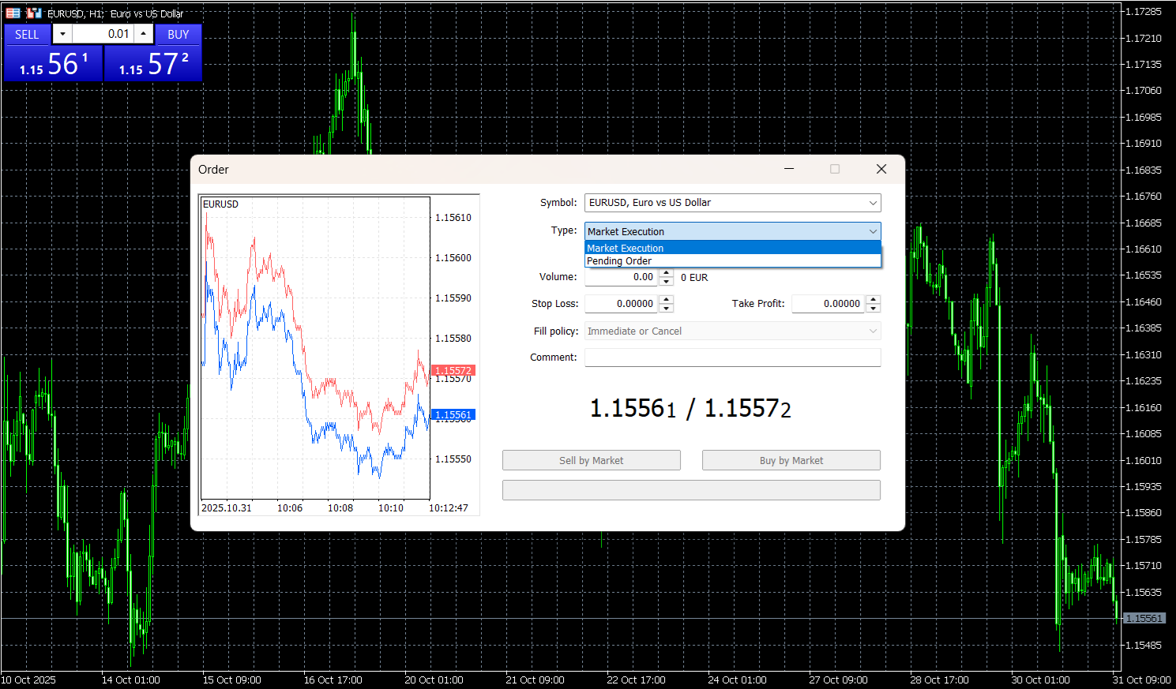Click the blue 1.15561 bid label on the tick chart
1176x689 pixels.
click(x=453, y=414)
